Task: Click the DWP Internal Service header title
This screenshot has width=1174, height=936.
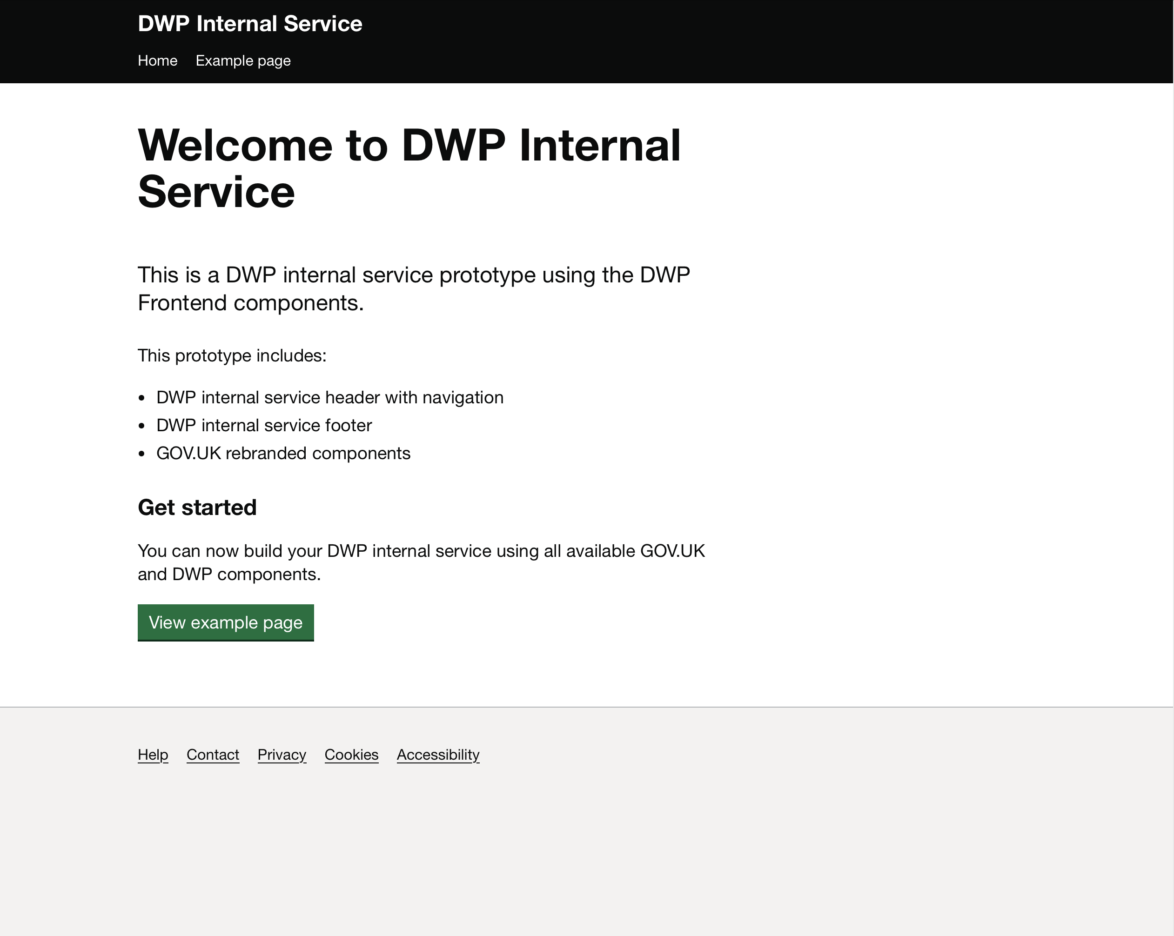Action: 250,24
